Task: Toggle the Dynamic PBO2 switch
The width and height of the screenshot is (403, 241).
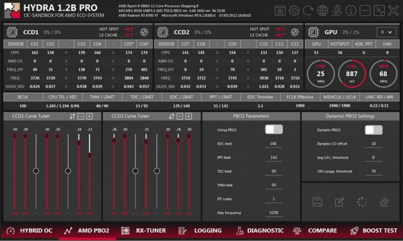Action: point(374,130)
